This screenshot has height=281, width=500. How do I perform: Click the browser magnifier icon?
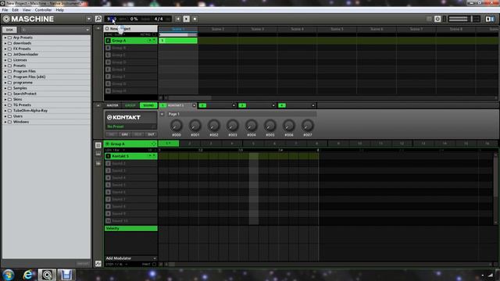pyautogui.click(x=98, y=19)
